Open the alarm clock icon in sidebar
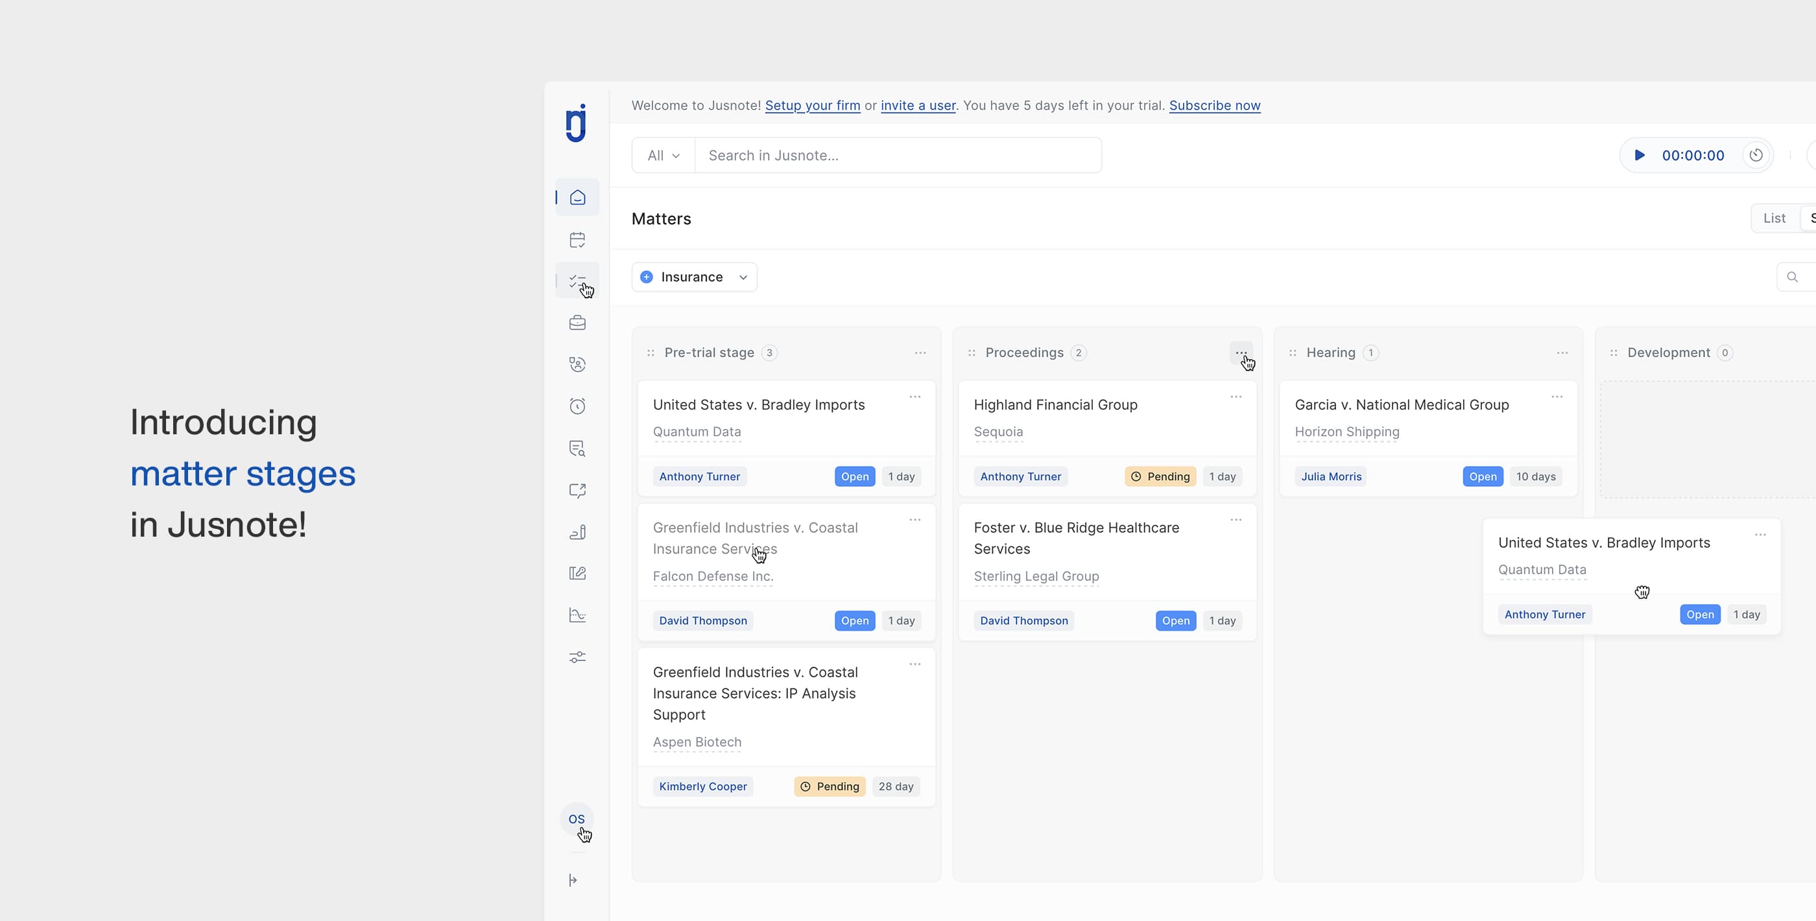The height and width of the screenshot is (921, 1816). point(577,406)
